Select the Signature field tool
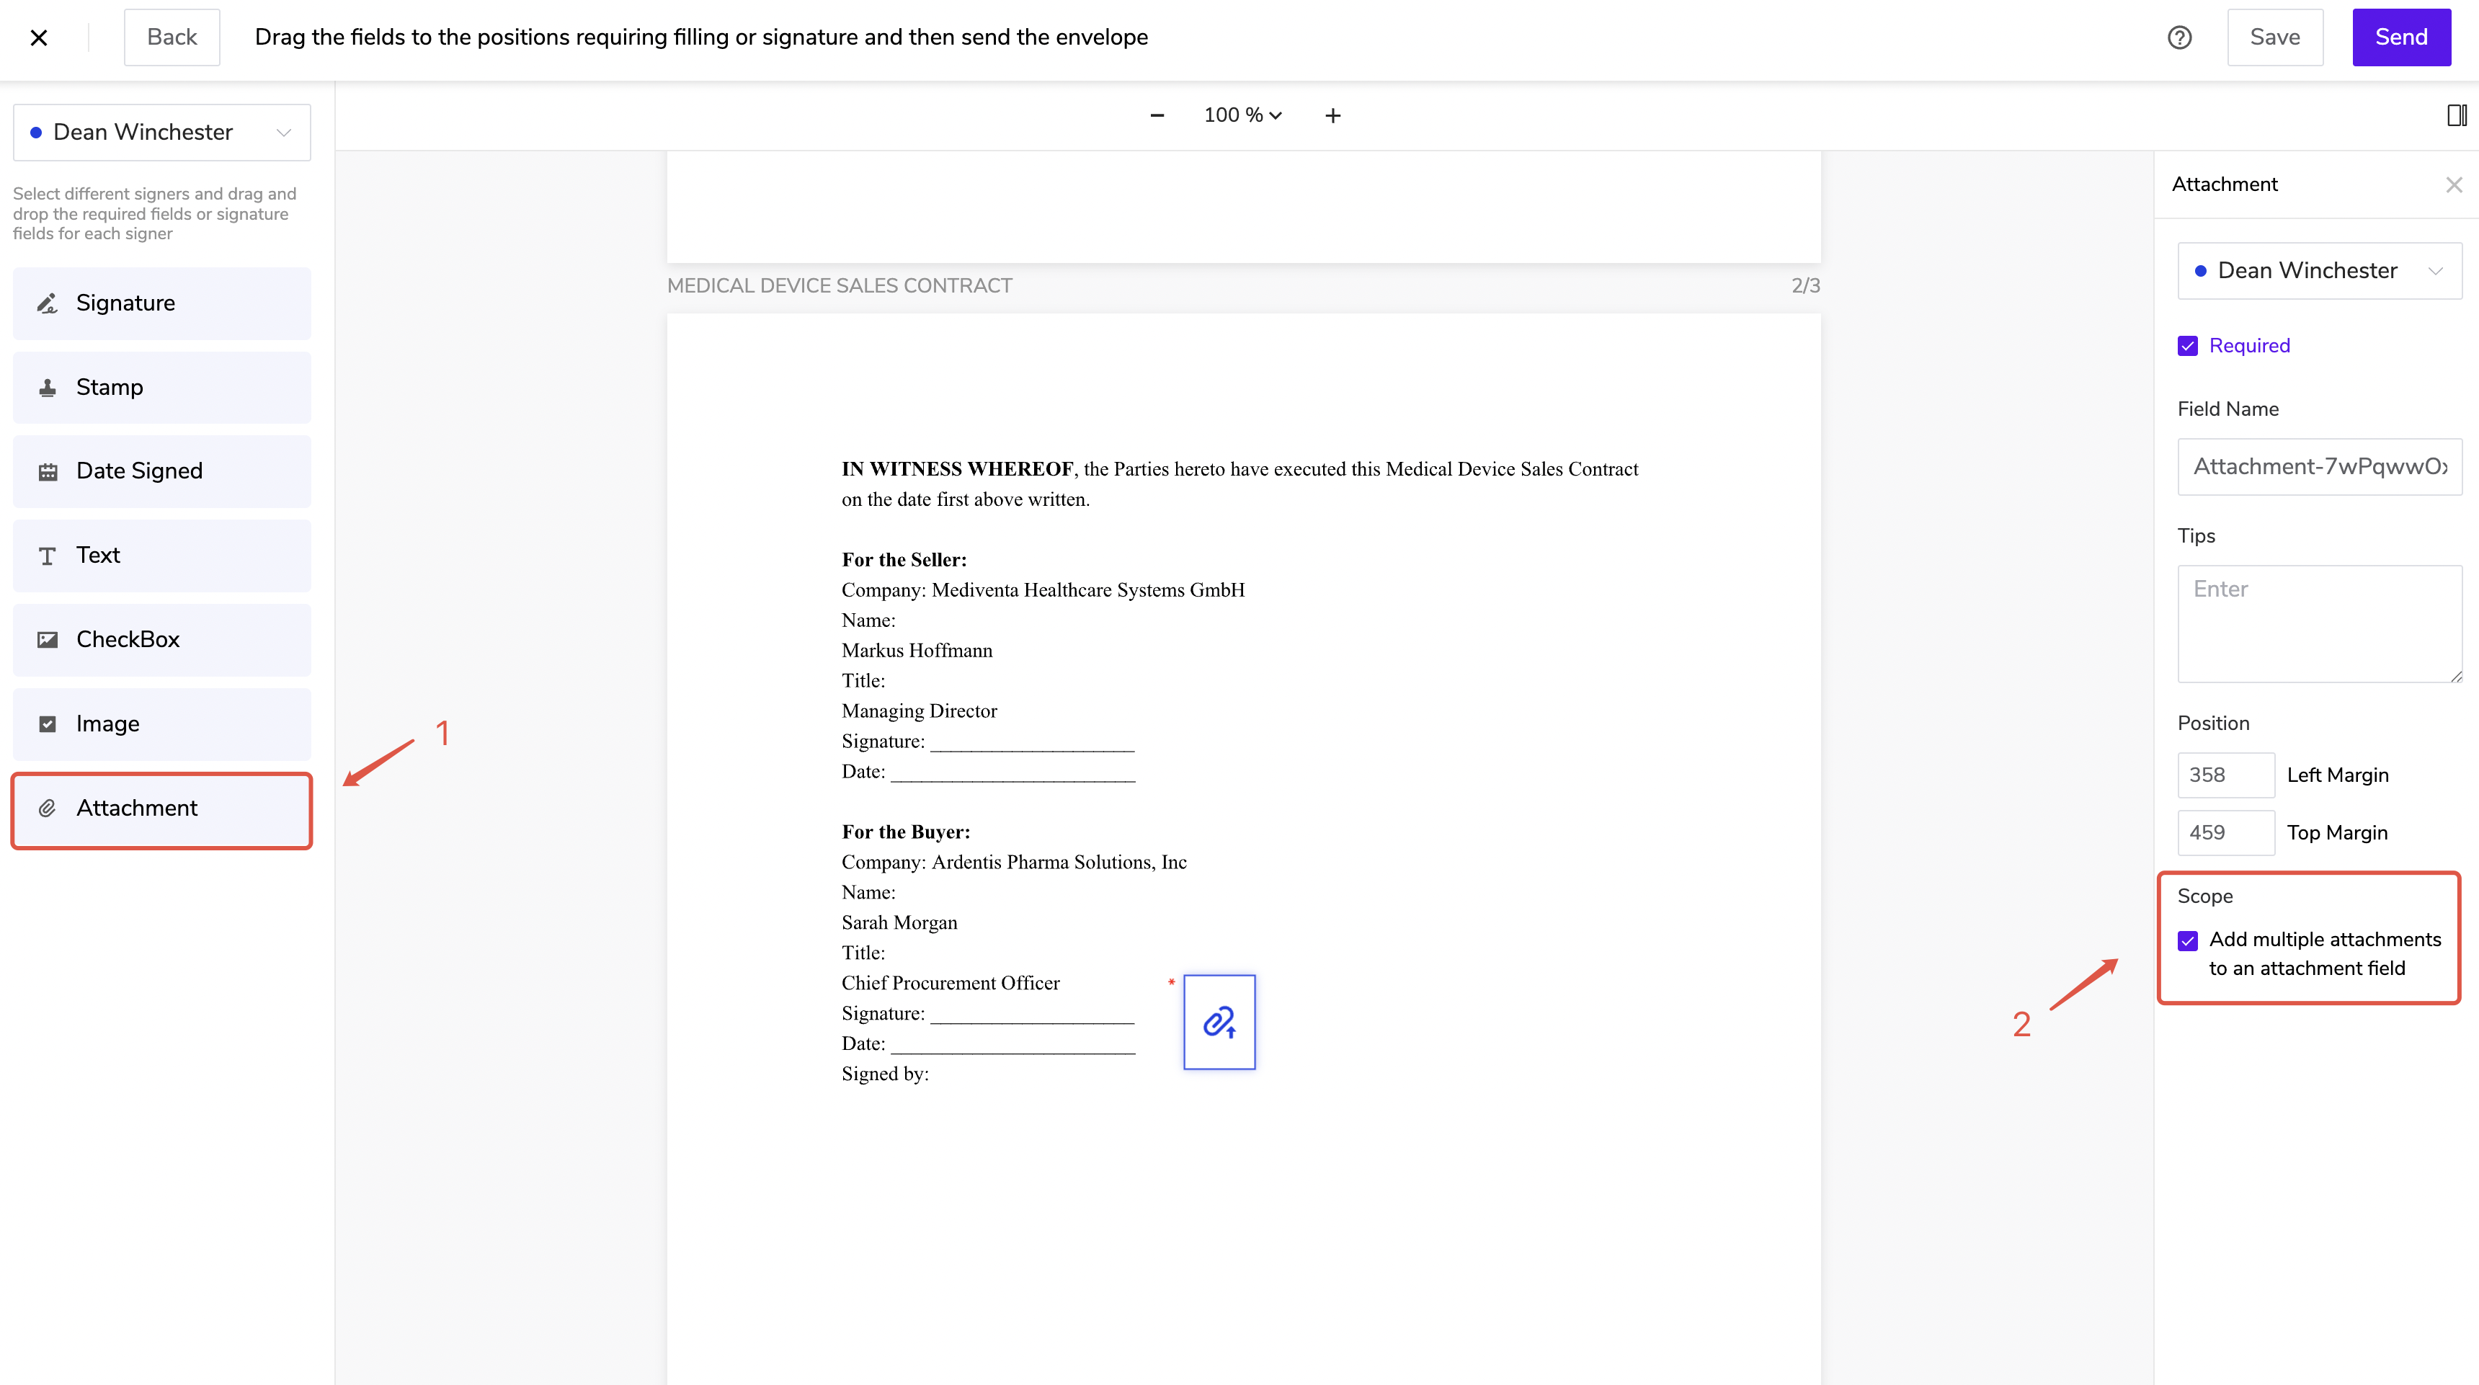Image resolution: width=2479 pixels, height=1385 pixels. [161, 303]
